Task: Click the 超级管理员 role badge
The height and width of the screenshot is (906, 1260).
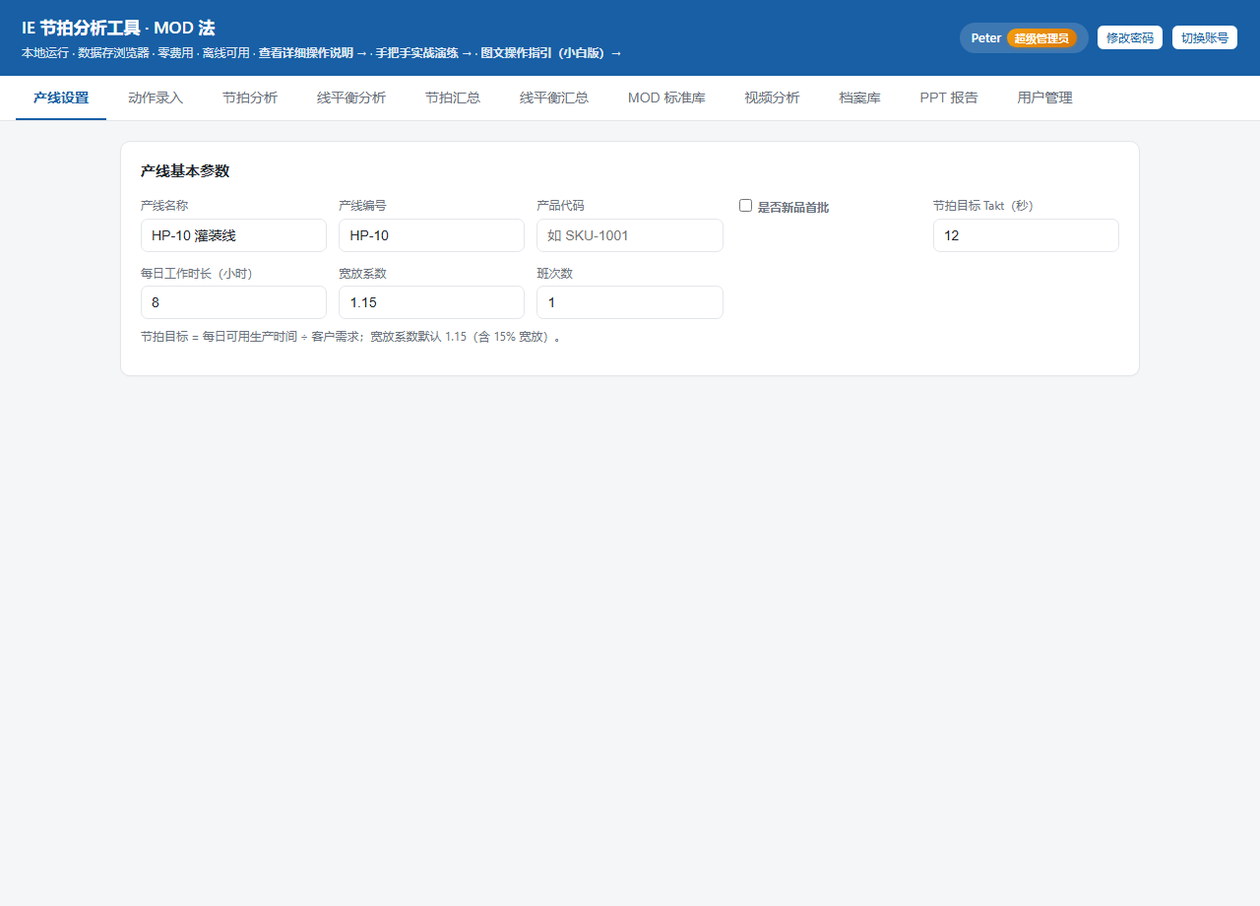Action: click(1041, 38)
